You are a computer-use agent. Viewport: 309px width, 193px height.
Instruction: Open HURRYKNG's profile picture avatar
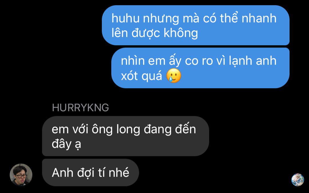[x=21, y=175]
